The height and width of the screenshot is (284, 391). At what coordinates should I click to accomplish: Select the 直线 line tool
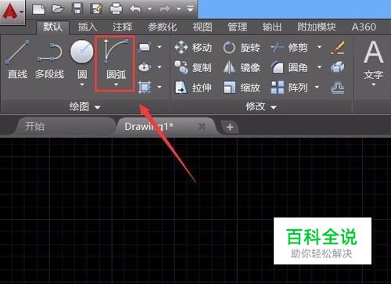coord(17,59)
